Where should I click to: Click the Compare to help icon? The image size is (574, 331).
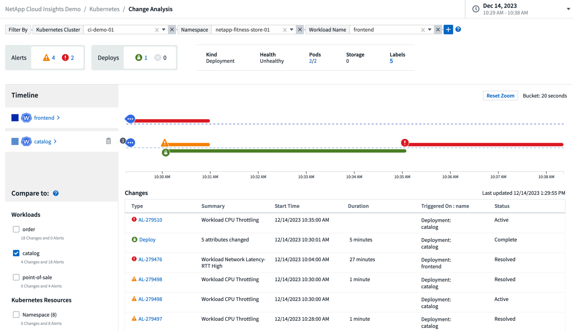56,194
